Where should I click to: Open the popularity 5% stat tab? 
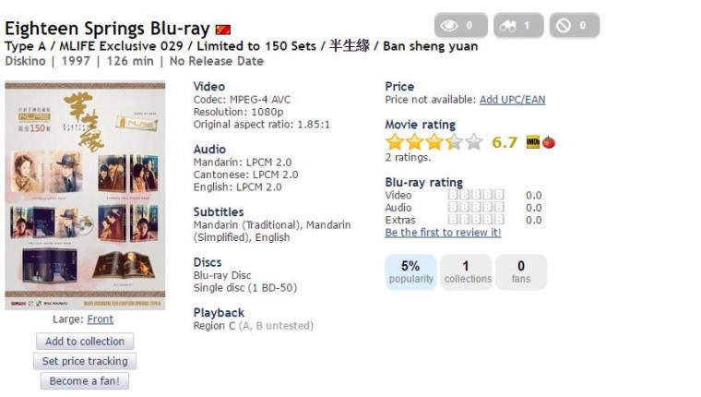click(410, 272)
